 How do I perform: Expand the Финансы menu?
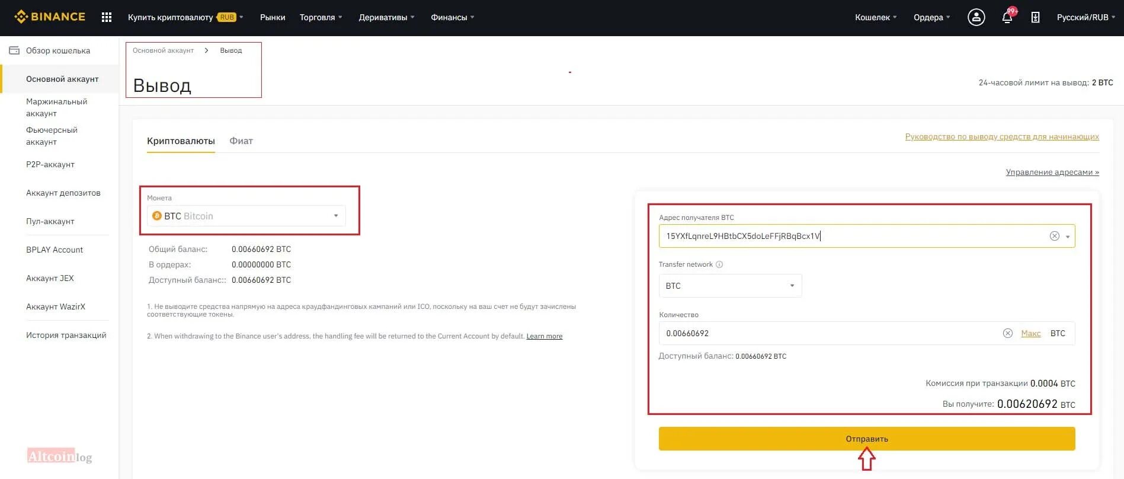coord(452,17)
